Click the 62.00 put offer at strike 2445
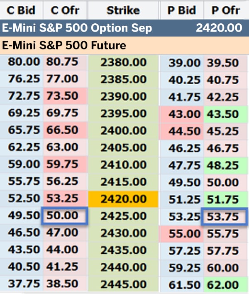The width and height of the screenshot is (249, 294). (224, 285)
